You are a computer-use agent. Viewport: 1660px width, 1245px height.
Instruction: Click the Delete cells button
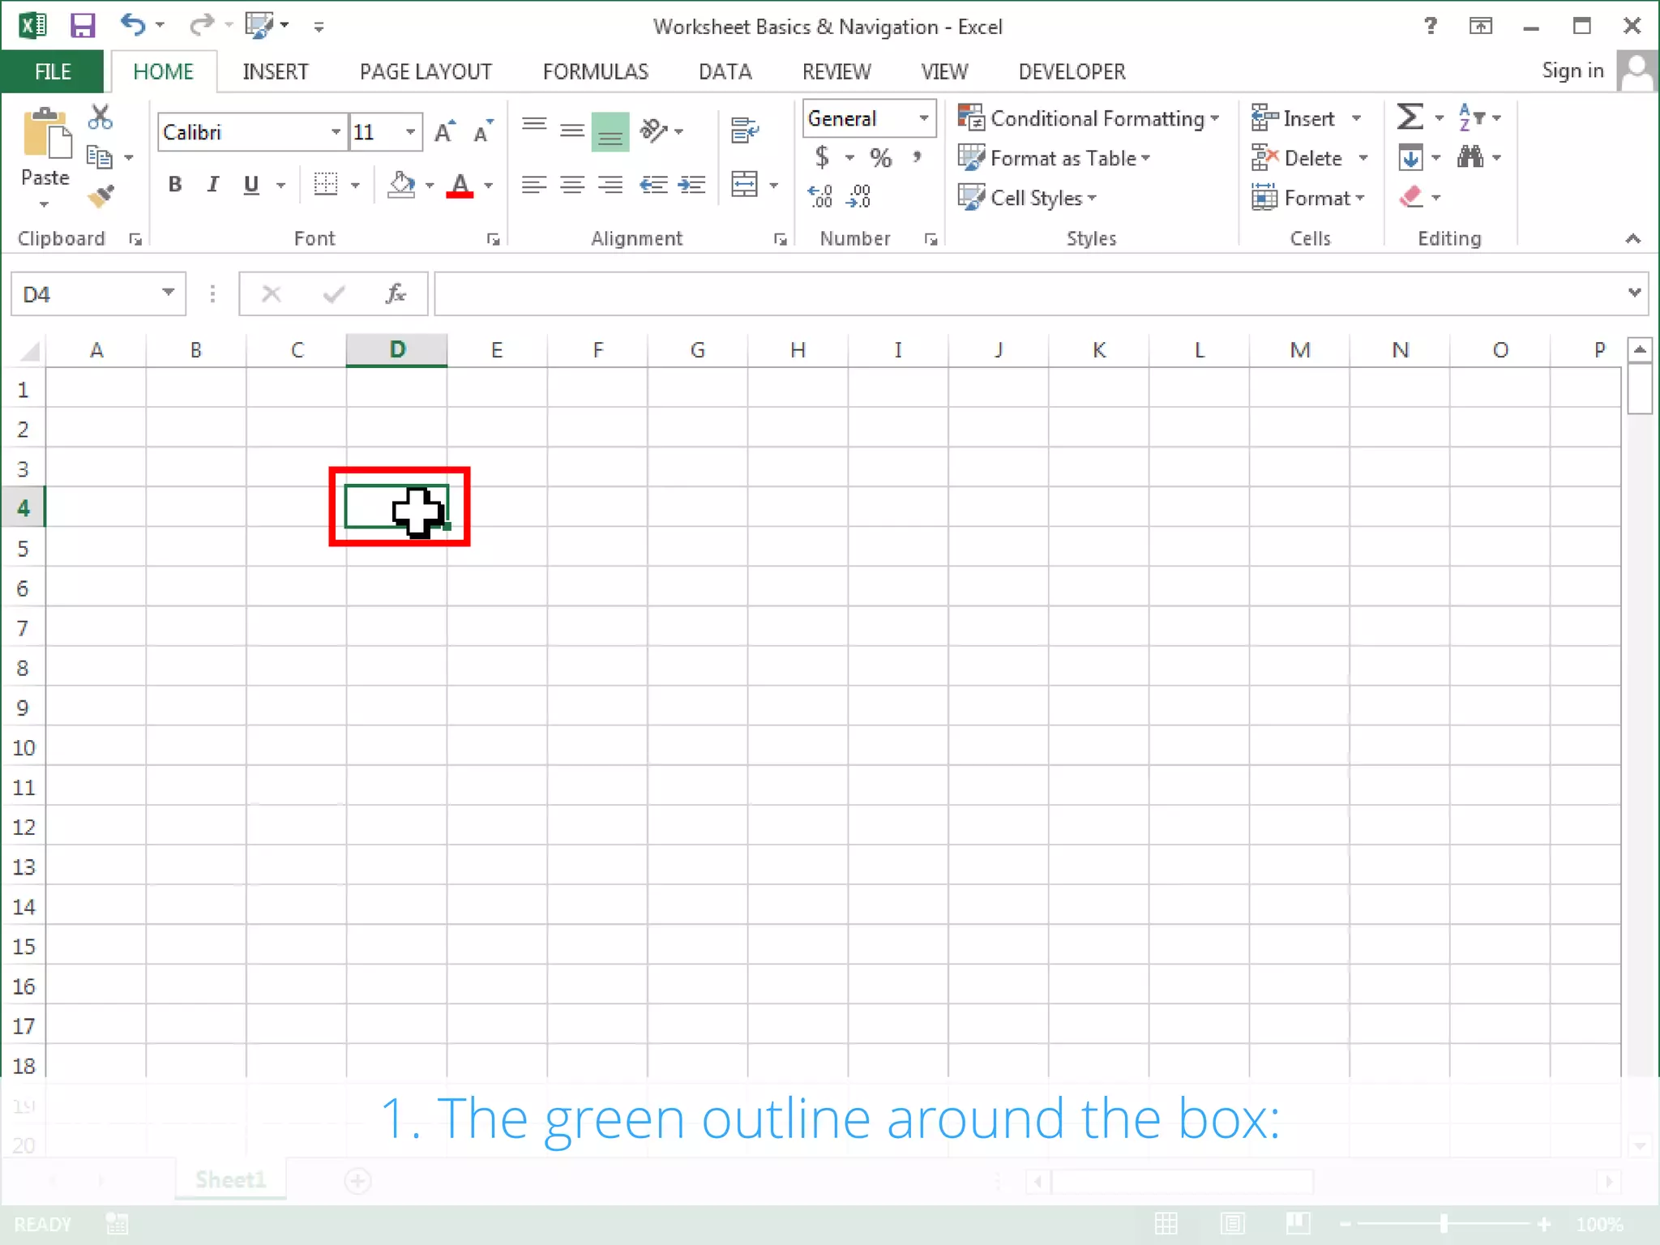click(1310, 158)
